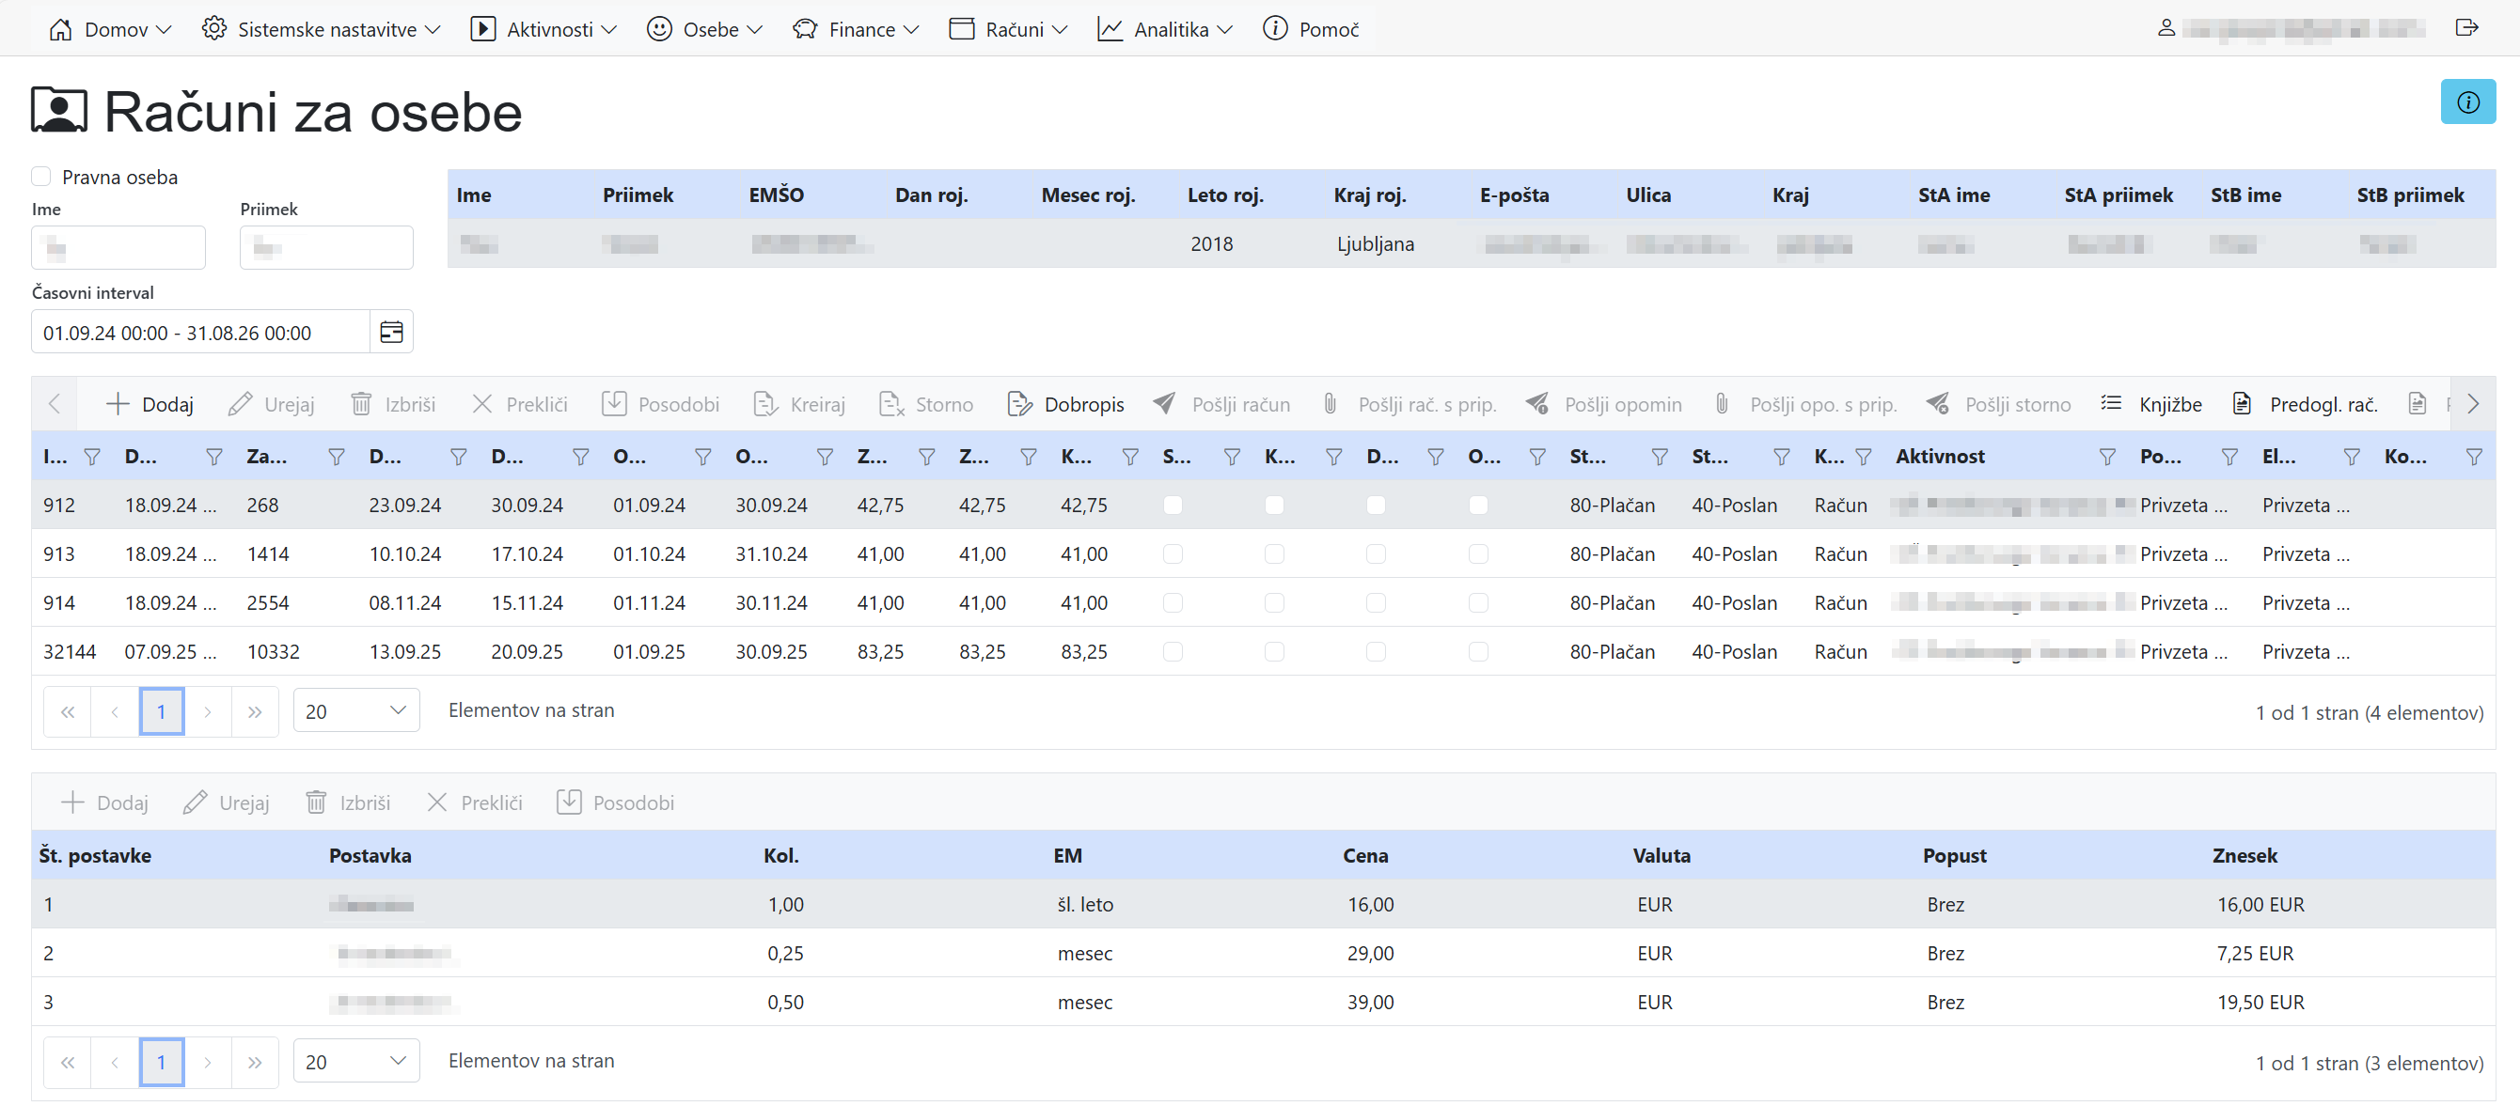Click the blue info icon button
The height and width of the screenshot is (1106, 2520).
2466,101
